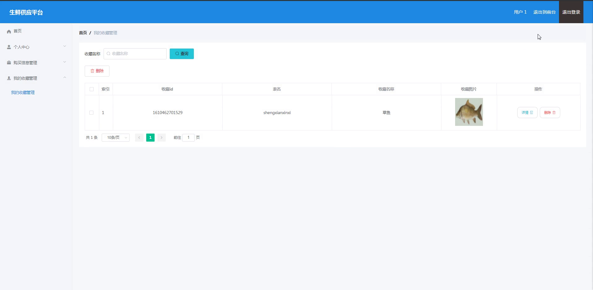Screen dimensions: 593x290
Task: Open 个人中心 in the sidebar
Action: tap(36, 47)
